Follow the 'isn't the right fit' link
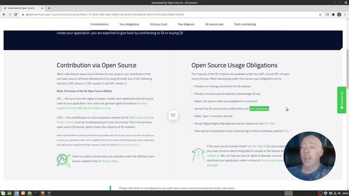 click(x=256, y=146)
